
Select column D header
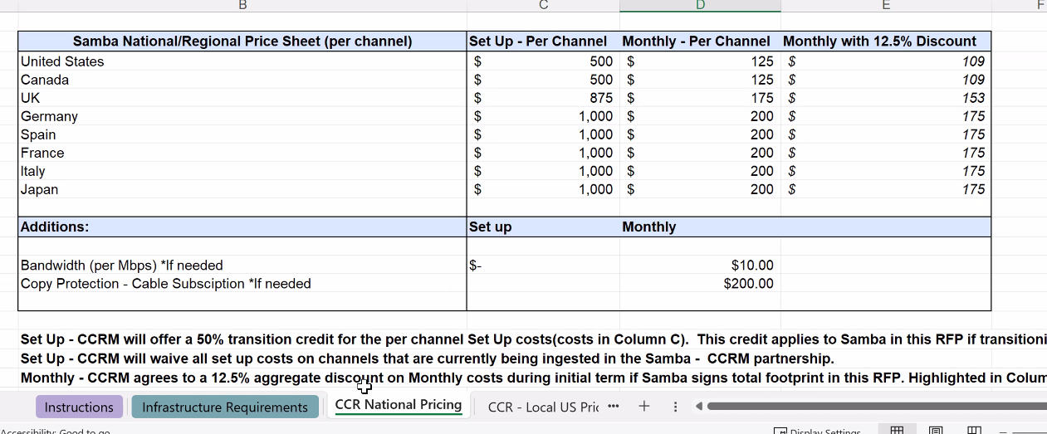[x=700, y=6]
